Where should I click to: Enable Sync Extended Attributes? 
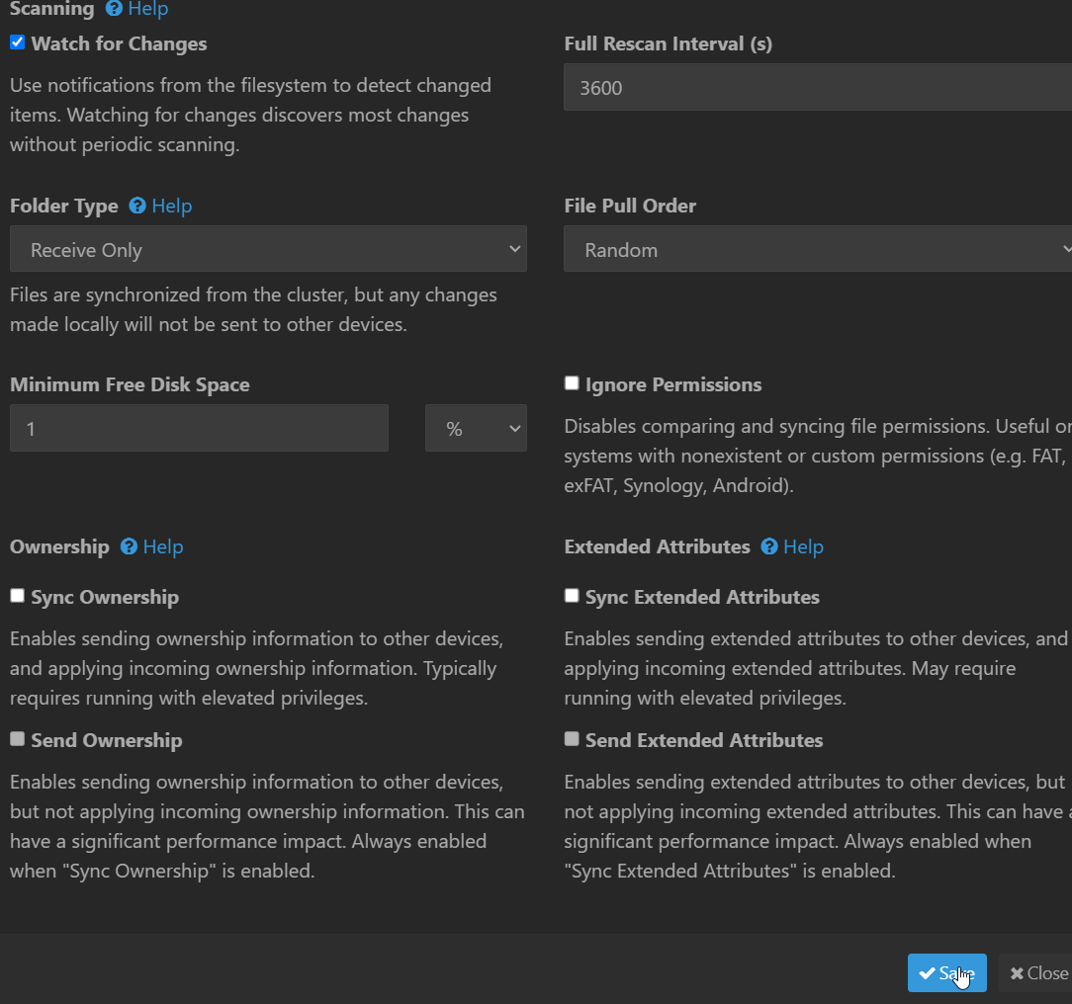coord(571,595)
